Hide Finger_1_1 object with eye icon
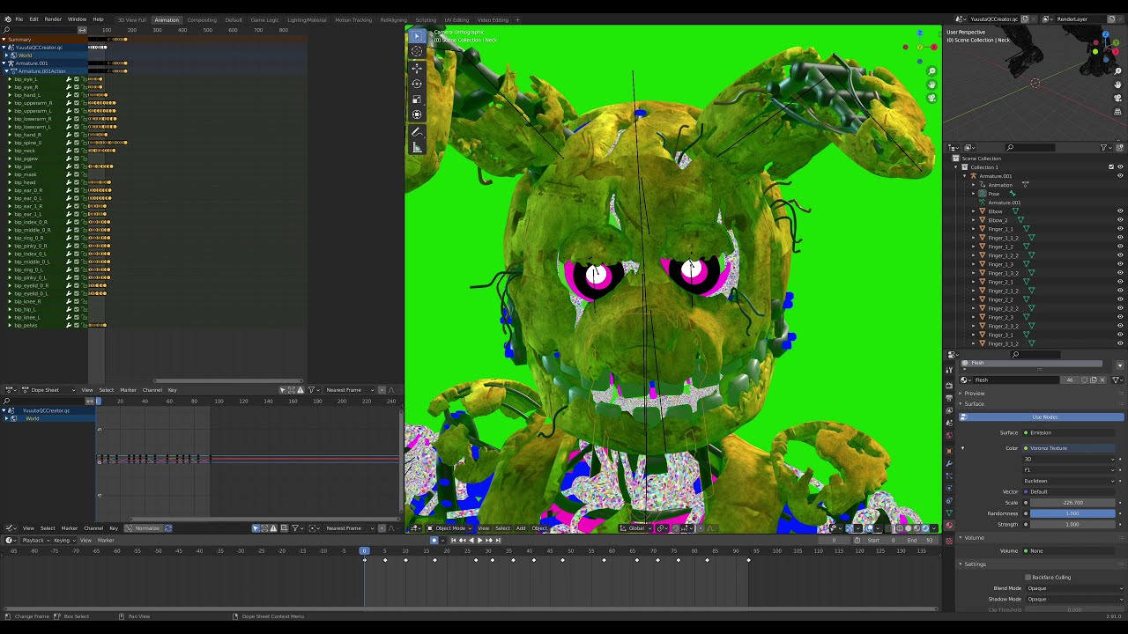This screenshot has height=634, width=1128. 1120,229
